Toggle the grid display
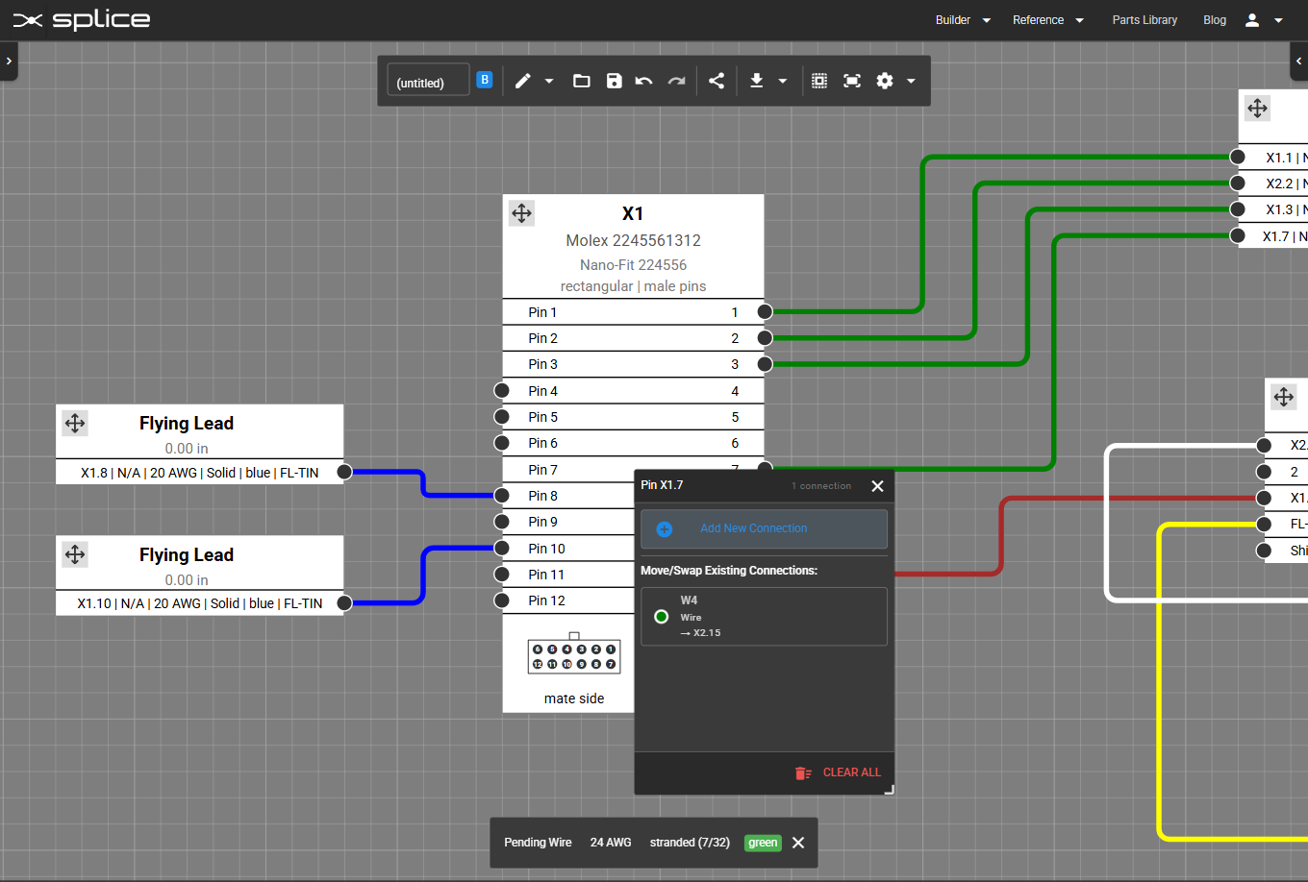This screenshot has height=882, width=1308. pos(818,81)
